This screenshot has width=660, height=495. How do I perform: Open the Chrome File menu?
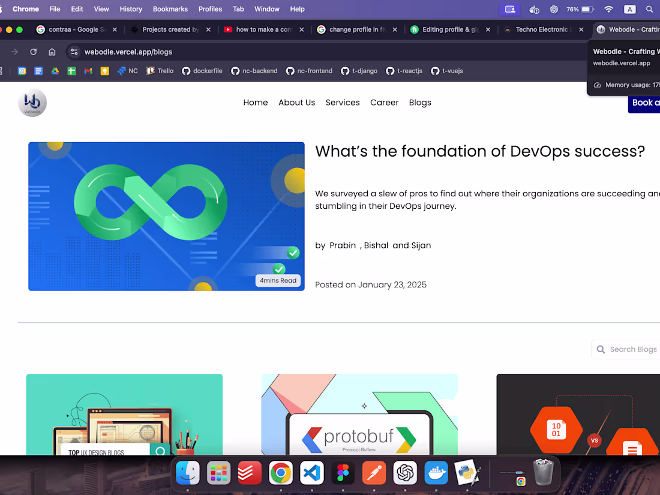(x=55, y=9)
